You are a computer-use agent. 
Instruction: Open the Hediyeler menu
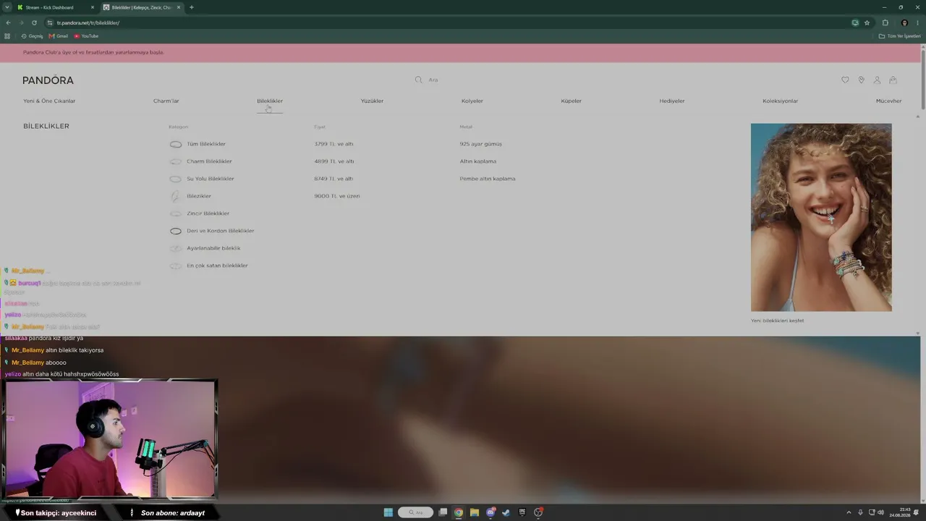[x=672, y=101]
